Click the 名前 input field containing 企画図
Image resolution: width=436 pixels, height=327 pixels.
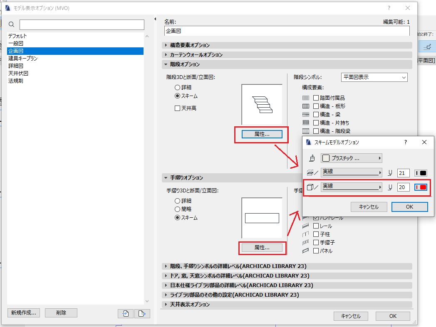pyautogui.click(x=287, y=31)
